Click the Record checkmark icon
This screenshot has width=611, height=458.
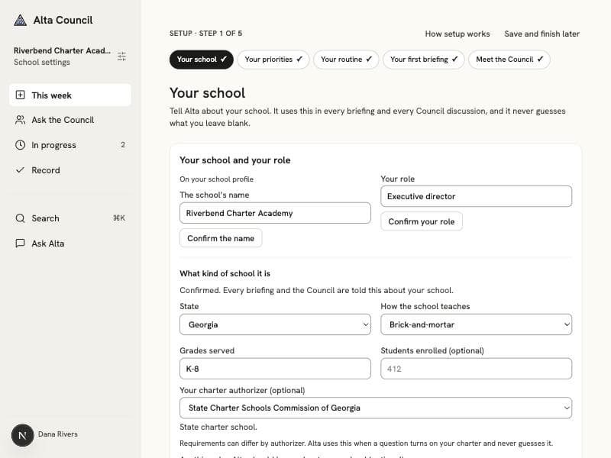click(21, 170)
